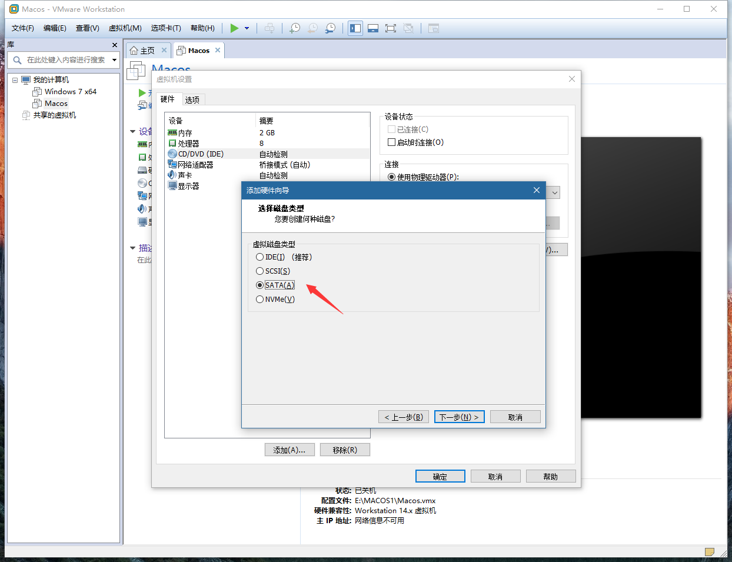Screen dimensions: 732x562
Task: Select the NVMe virtual disk type
Action: [x=259, y=299]
